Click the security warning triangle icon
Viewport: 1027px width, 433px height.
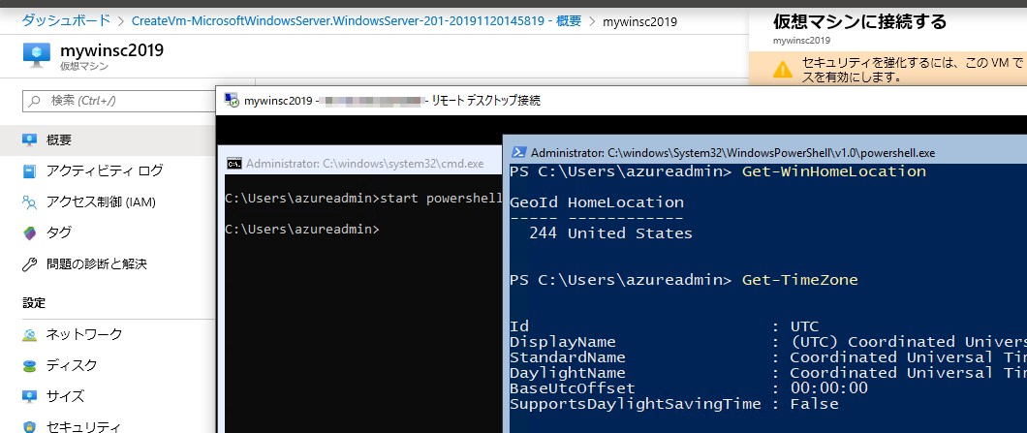782,70
